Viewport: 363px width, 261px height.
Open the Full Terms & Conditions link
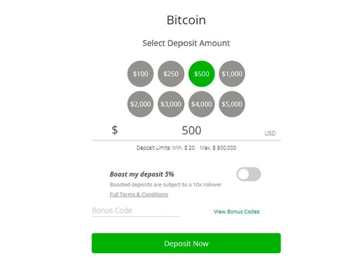(139, 194)
